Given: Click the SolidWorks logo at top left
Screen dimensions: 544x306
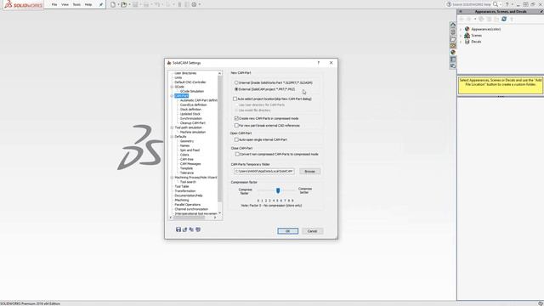Looking at the screenshot, I should pyautogui.click(x=23, y=5).
